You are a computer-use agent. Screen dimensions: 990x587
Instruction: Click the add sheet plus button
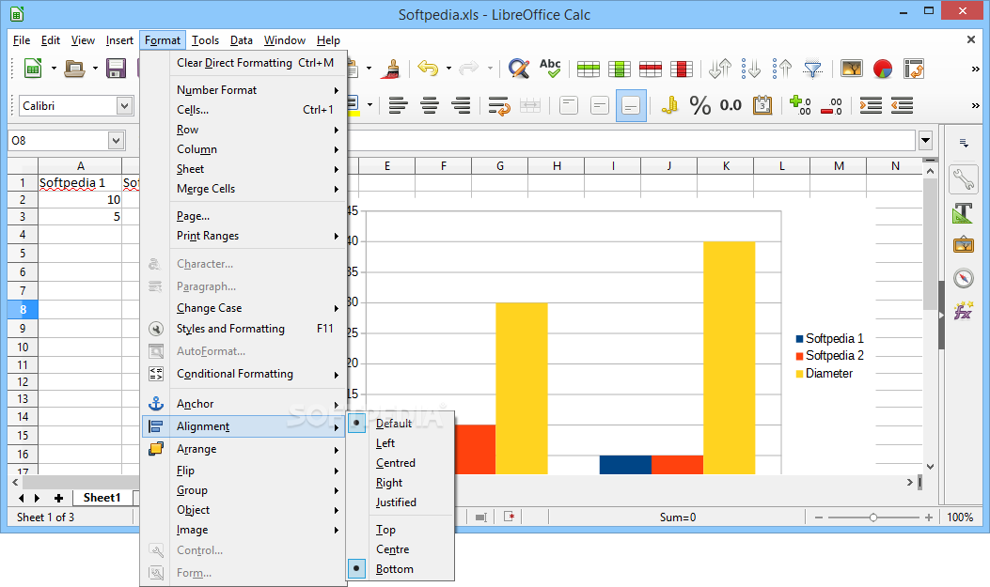58,498
